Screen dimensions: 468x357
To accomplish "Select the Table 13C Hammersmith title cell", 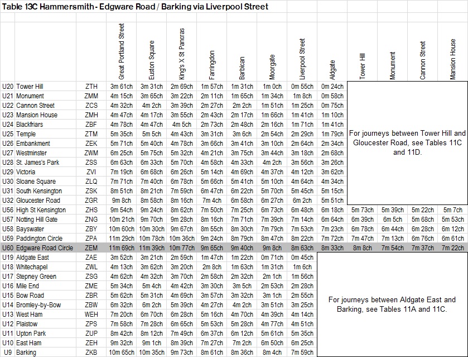I will coord(135,7).
